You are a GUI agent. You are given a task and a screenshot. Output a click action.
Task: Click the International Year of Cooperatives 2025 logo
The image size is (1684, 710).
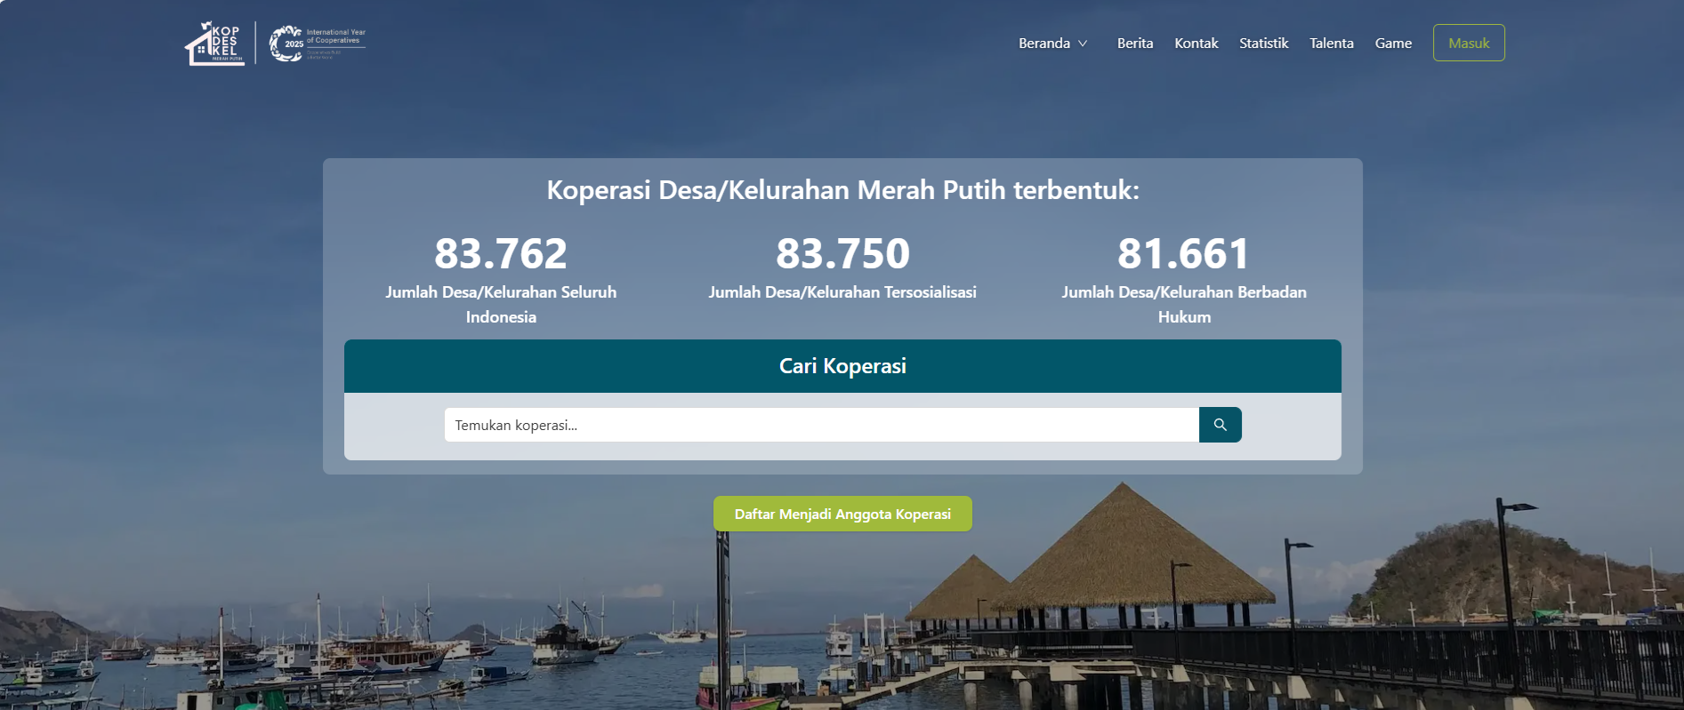pos(317,44)
